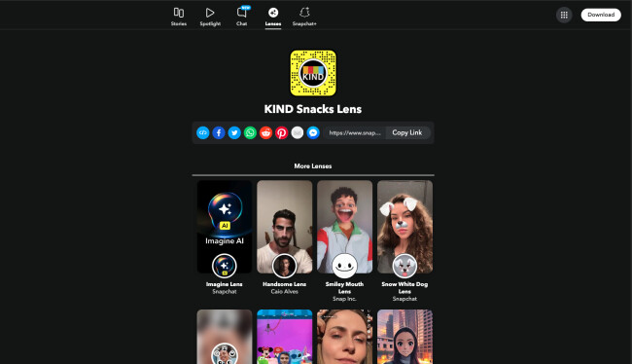Open the Chat tab
This screenshot has height=364, width=632.
coord(242,17)
